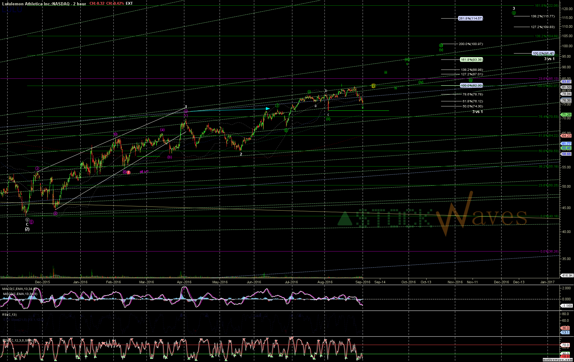Click the CH:-0.42% percent change value

(x=115, y=3)
